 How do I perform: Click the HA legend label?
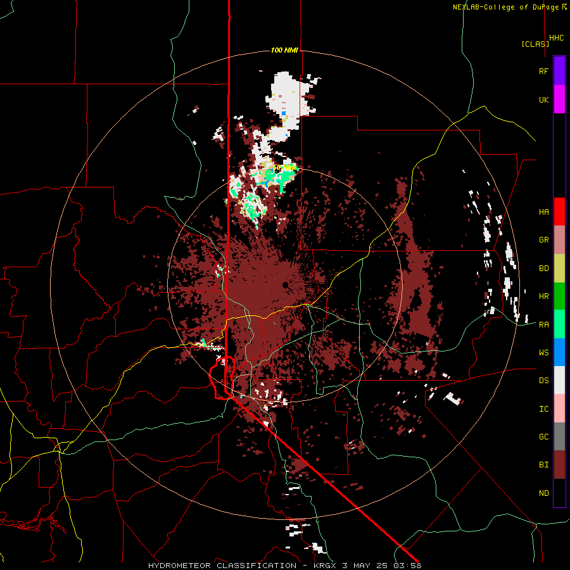(544, 212)
